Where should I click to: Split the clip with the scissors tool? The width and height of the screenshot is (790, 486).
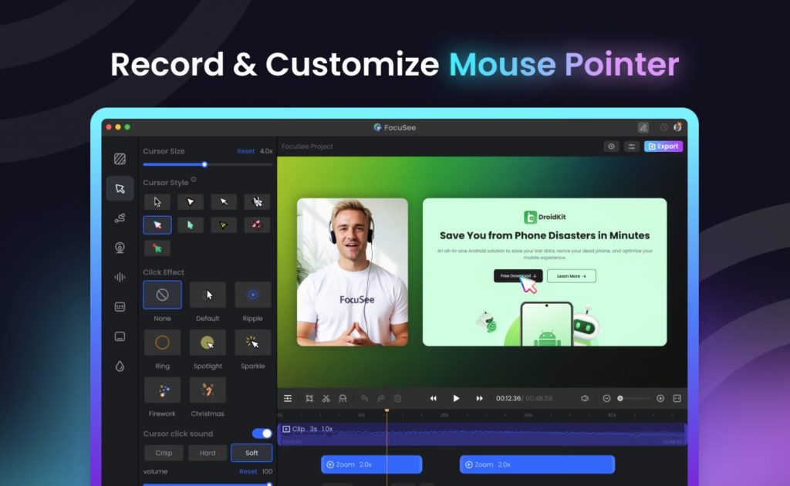click(x=326, y=398)
